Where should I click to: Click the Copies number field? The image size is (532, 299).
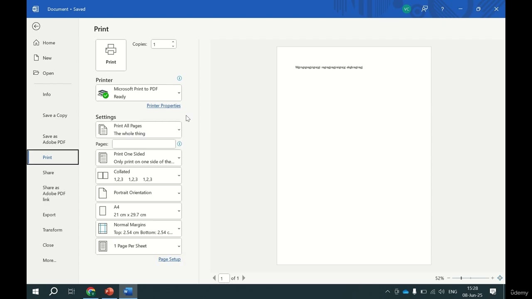pos(161,44)
